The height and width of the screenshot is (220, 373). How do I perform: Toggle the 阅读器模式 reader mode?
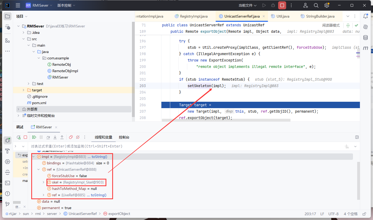331,26
